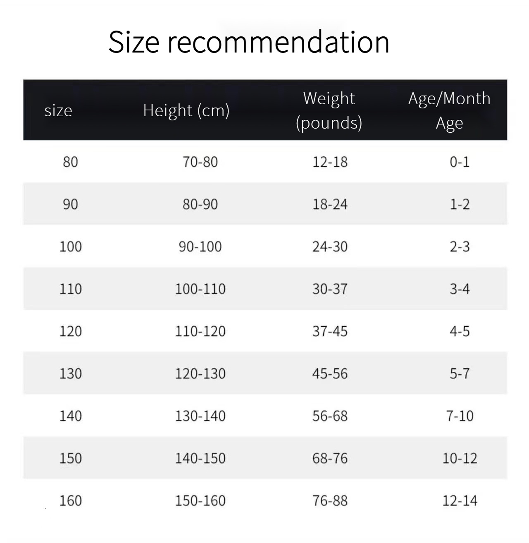Select the 70-80 height cell
The height and width of the screenshot is (543, 529).
click(200, 162)
